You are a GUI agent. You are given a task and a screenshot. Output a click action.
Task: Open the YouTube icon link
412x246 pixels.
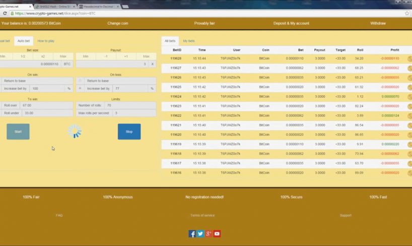pyautogui.click(x=217, y=233)
